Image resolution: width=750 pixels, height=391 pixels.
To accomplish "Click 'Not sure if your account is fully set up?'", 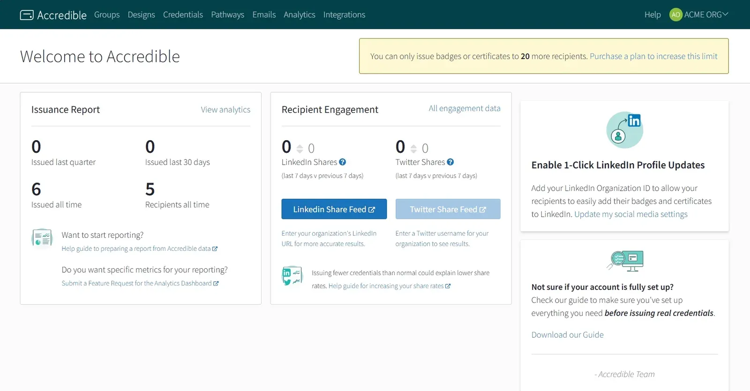I will pyautogui.click(x=602, y=287).
